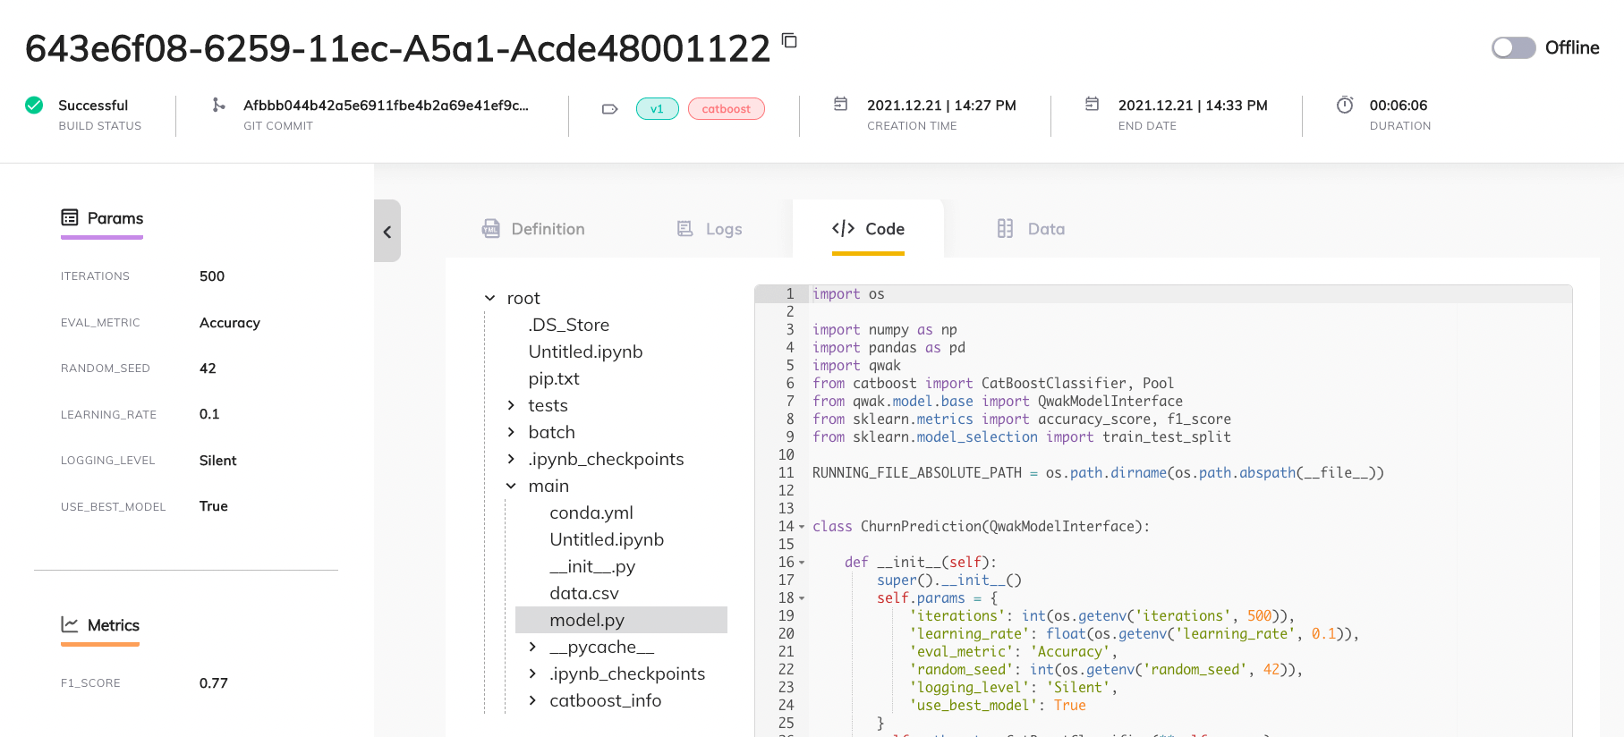This screenshot has width=1624, height=737.
Task: Expand root-level .ipynb_checkpoints folder
Action: tap(512, 459)
